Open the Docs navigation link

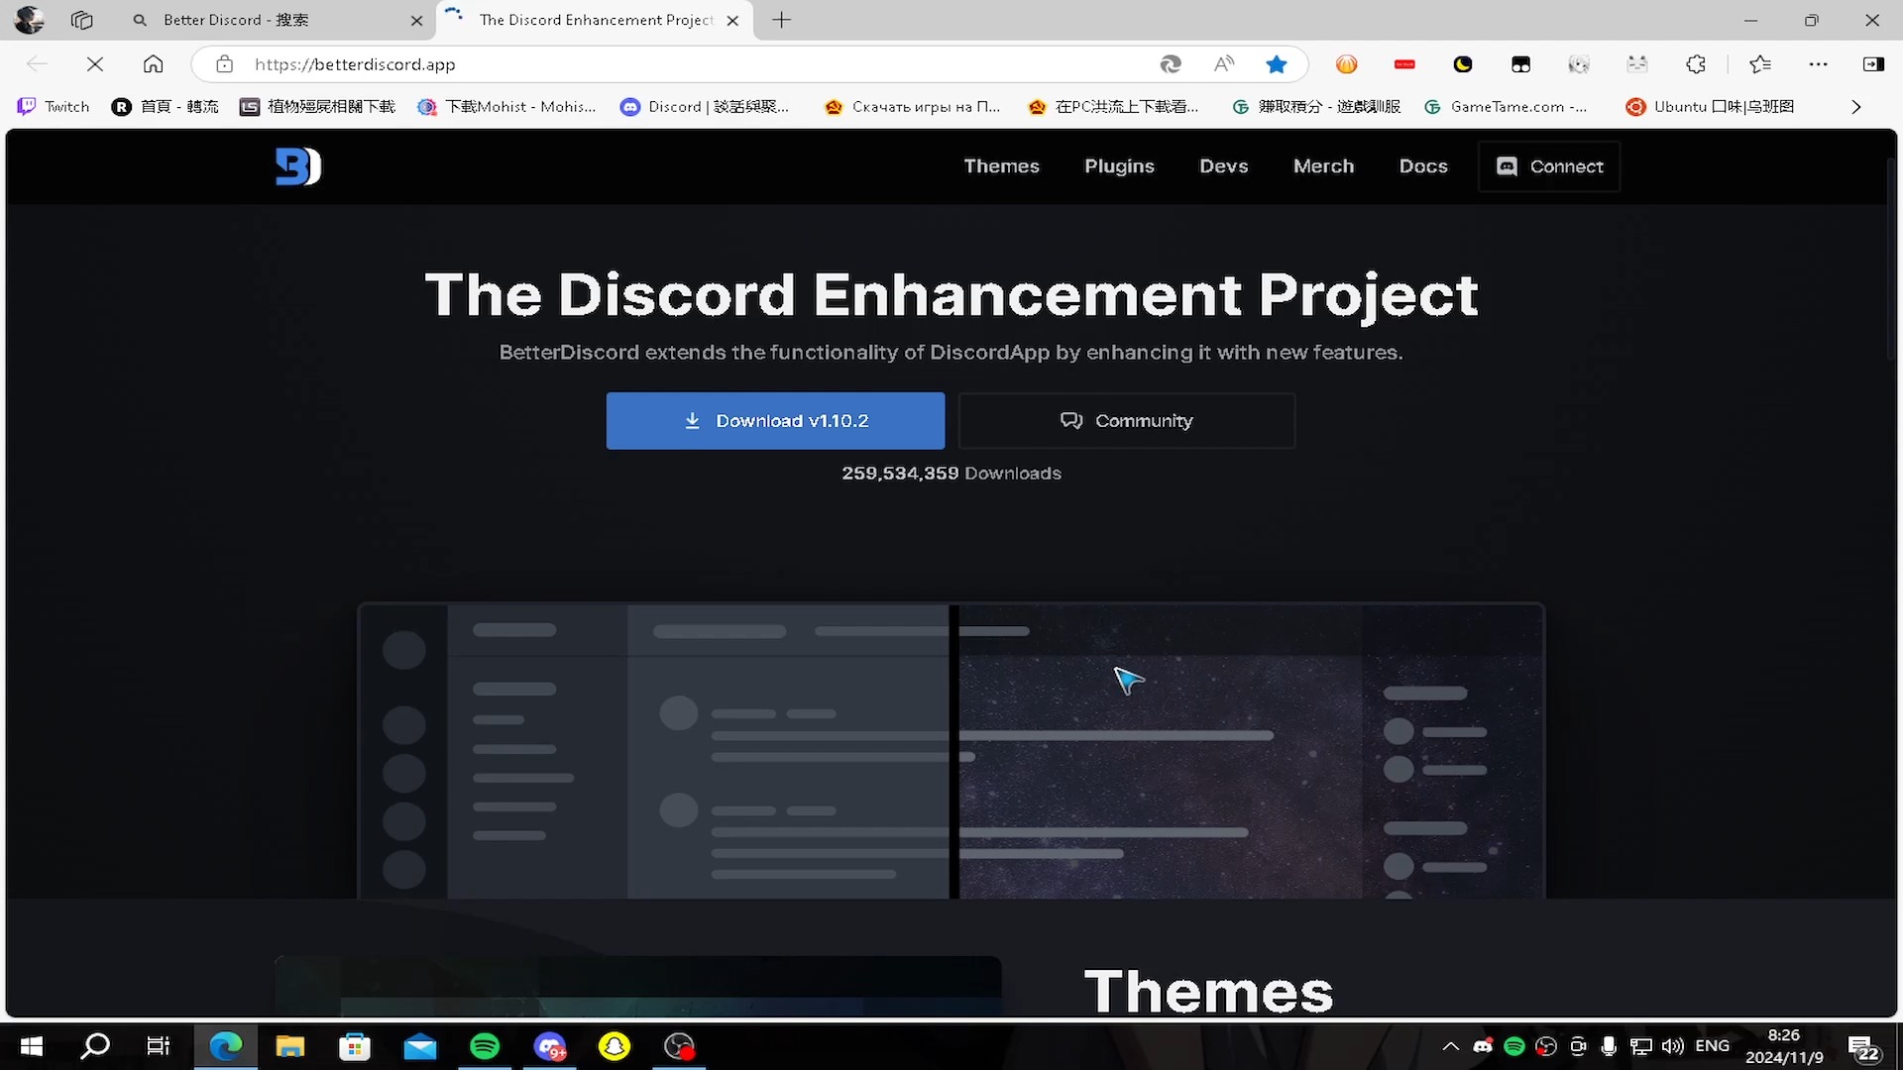coord(1423,165)
